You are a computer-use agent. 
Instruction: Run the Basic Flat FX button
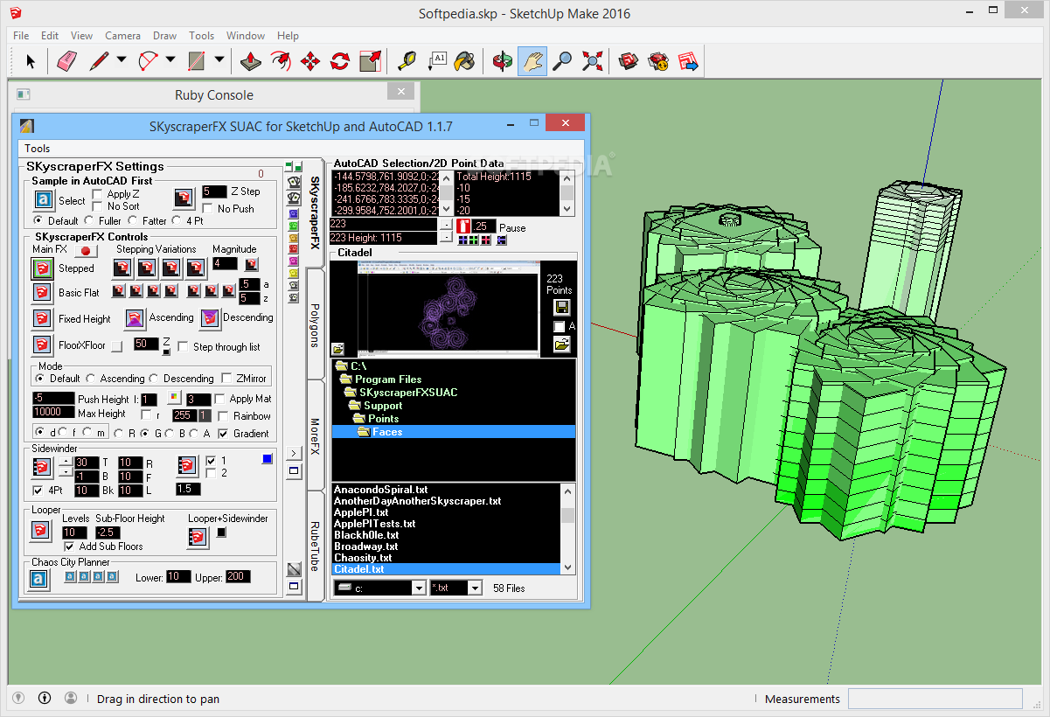42,293
